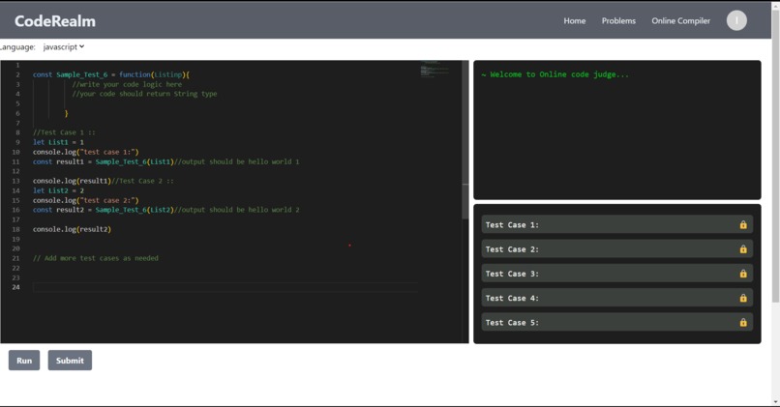
Task: Click the 'const result2' line 16
Action: click(x=166, y=210)
